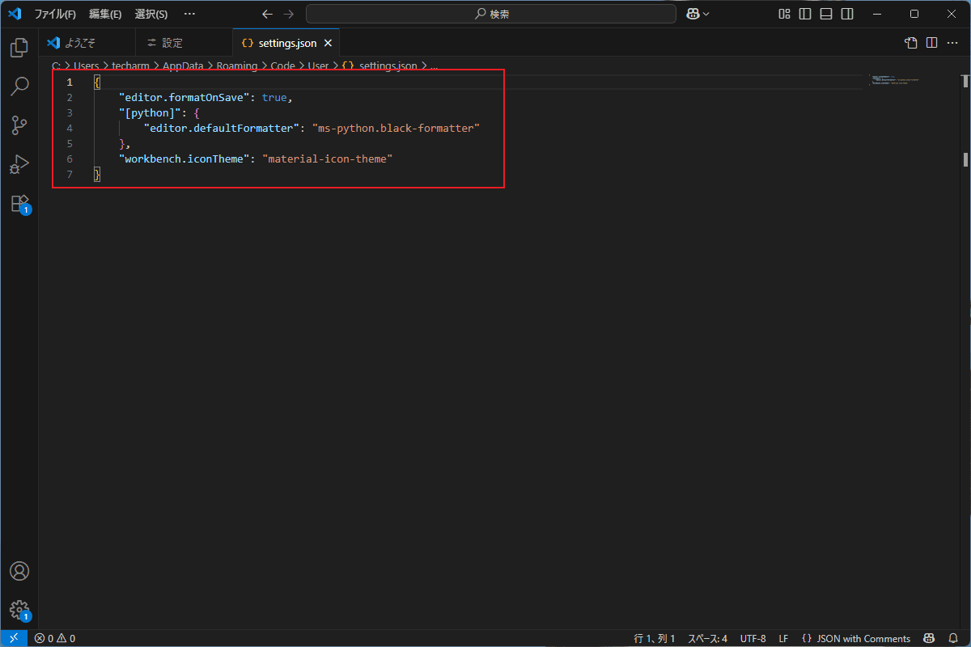This screenshot has width=971, height=647.
Task: Click the "[python]" key
Action: pyautogui.click(x=150, y=112)
